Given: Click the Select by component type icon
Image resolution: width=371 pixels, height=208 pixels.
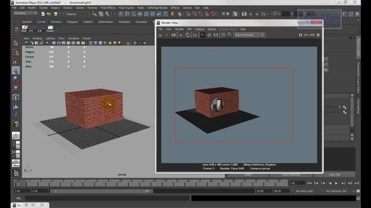Looking at the screenshot, I should coord(107,14).
